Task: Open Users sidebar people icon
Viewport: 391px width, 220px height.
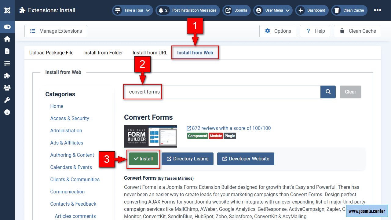Action: 7,88
